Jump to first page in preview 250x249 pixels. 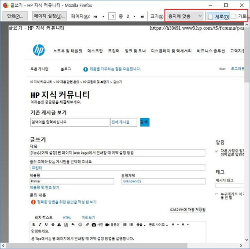pos(95,17)
